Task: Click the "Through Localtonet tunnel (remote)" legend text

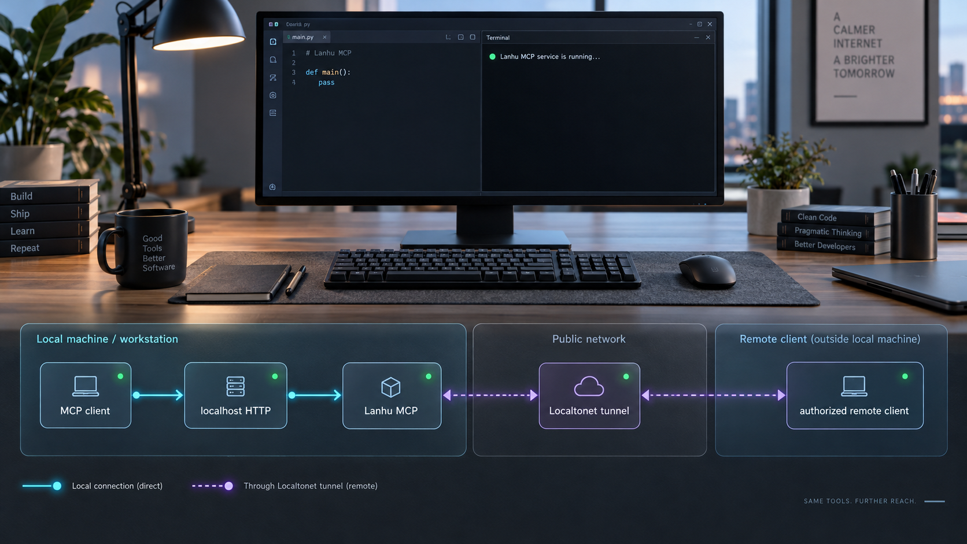Action: (x=311, y=486)
